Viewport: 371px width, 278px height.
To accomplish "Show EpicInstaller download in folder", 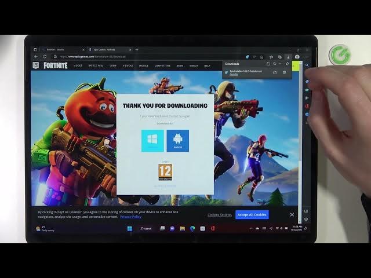I will pos(275,72).
